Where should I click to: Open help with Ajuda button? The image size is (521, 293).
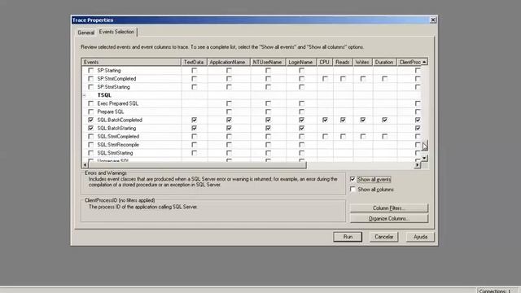click(420, 237)
